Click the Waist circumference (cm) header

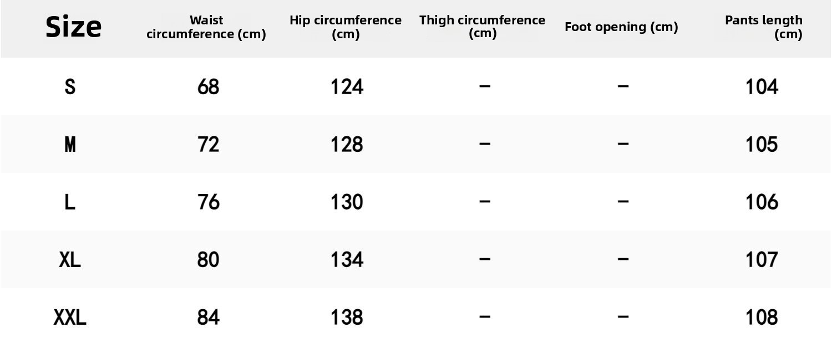pos(206,27)
